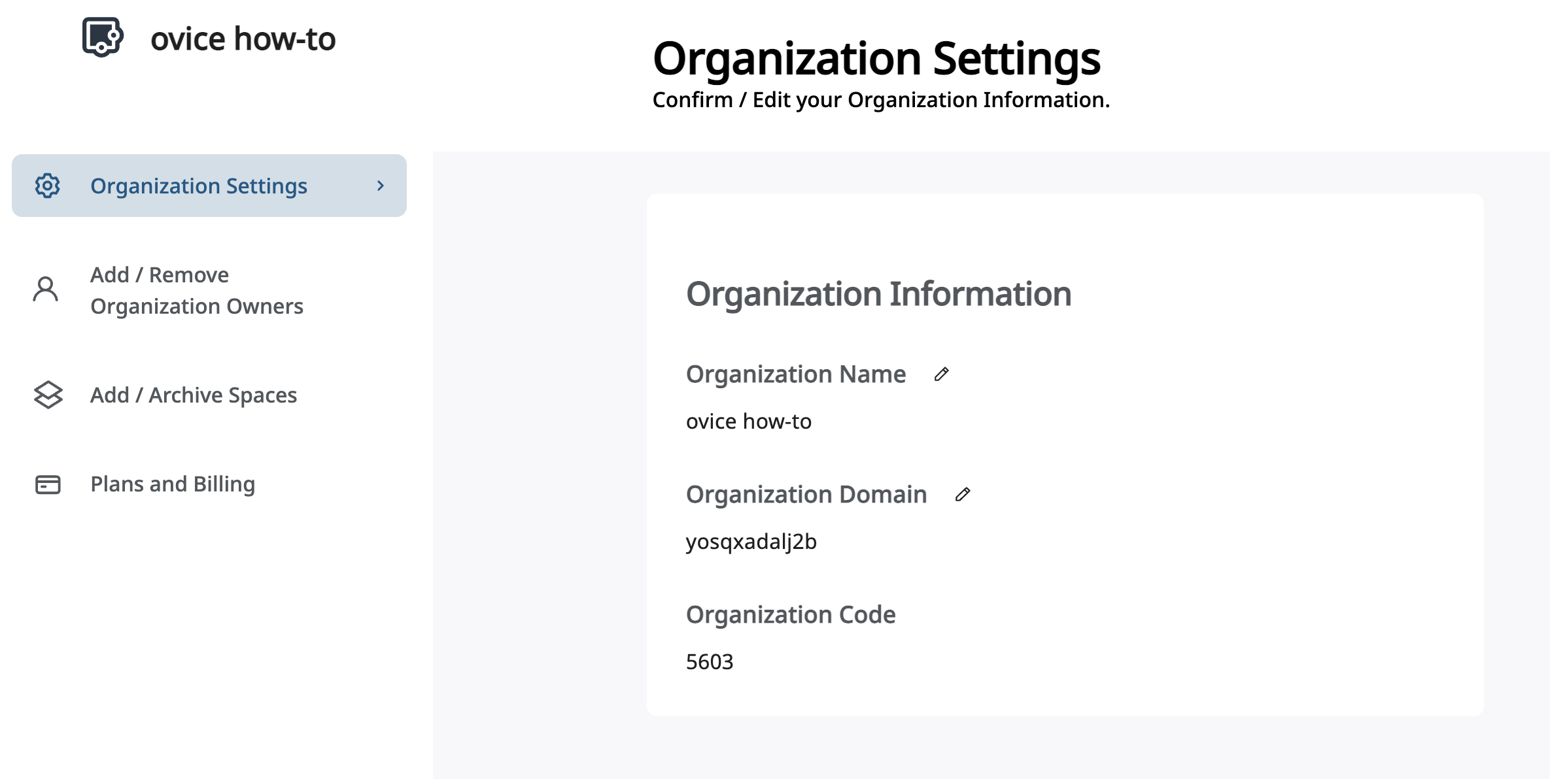The height and width of the screenshot is (779, 1550).
Task: Click the gear icon beside Organization Settings
Action: coord(48,186)
